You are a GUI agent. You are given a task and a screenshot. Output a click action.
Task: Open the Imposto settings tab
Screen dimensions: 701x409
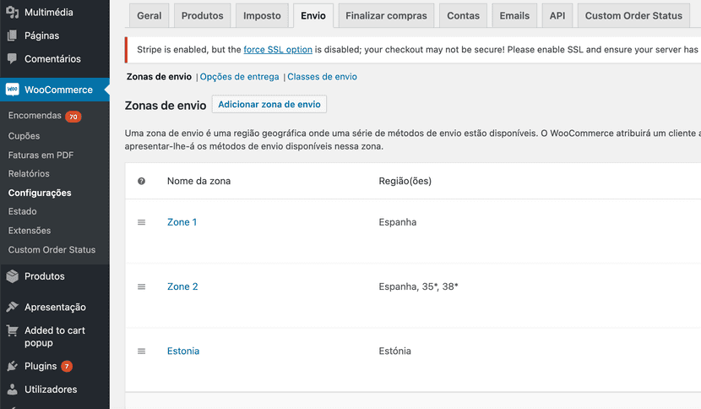(x=262, y=16)
